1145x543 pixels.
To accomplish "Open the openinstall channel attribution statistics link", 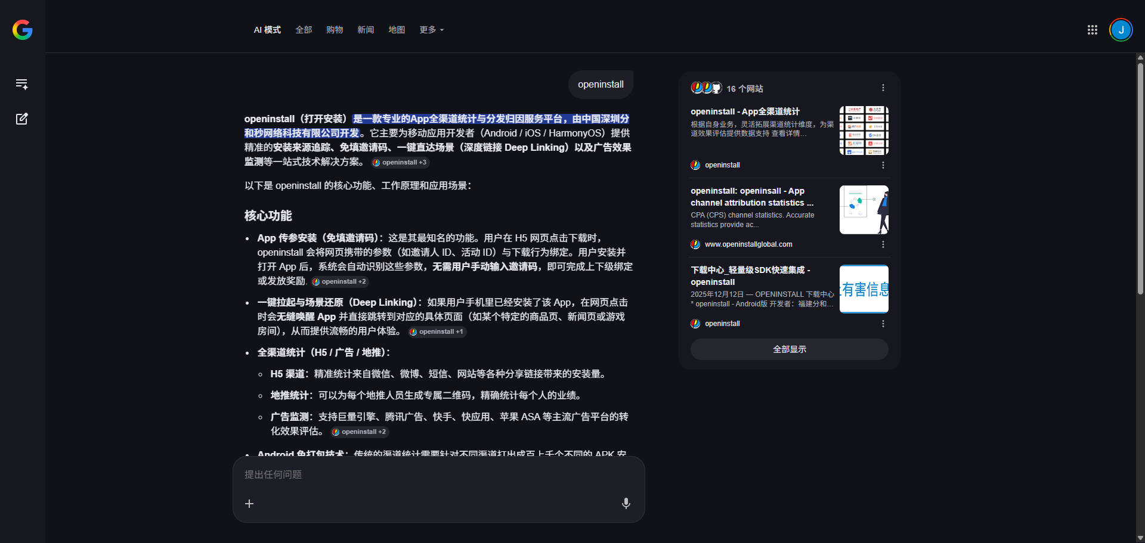I will [752, 197].
